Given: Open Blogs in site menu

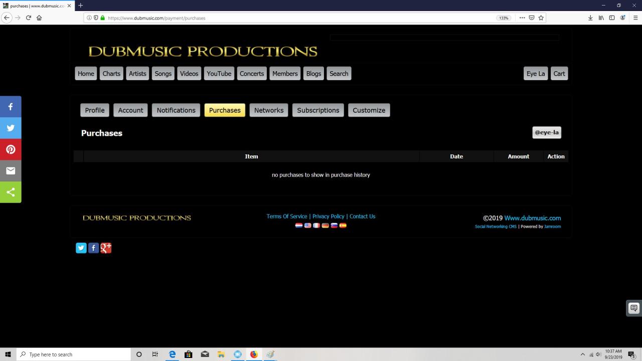Looking at the screenshot, I should (313, 74).
